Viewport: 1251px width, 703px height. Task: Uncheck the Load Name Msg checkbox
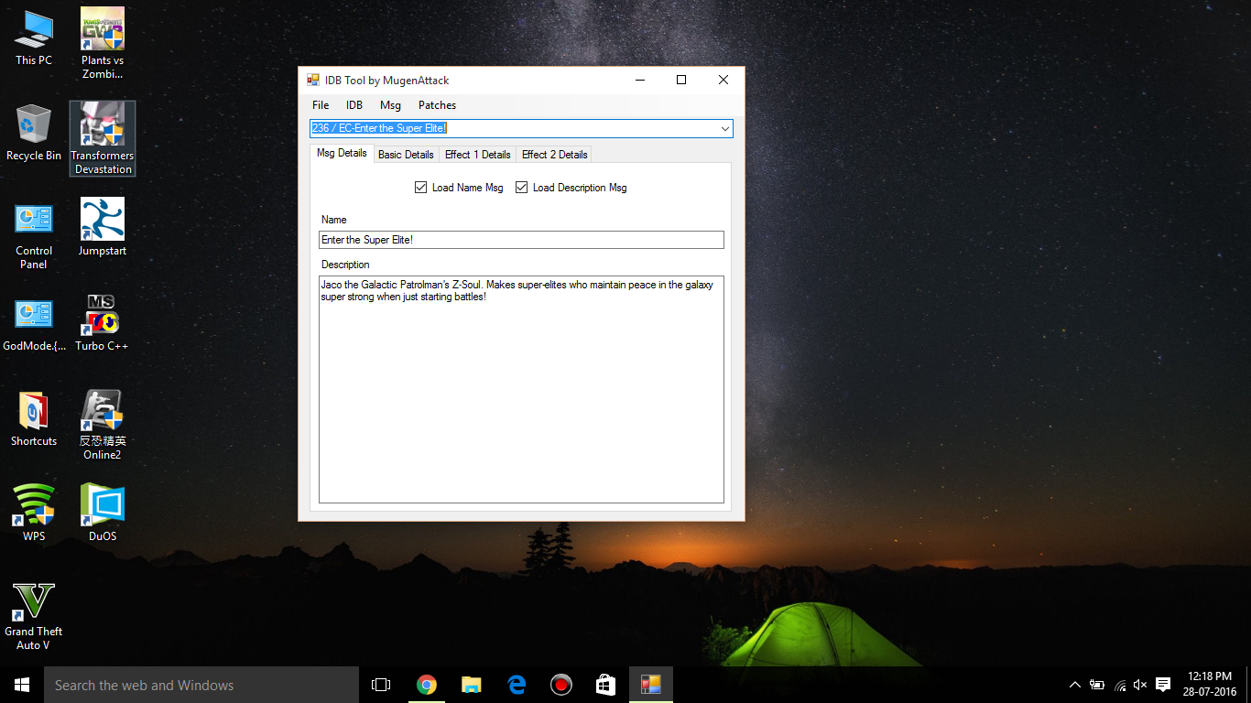click(420, 188)
